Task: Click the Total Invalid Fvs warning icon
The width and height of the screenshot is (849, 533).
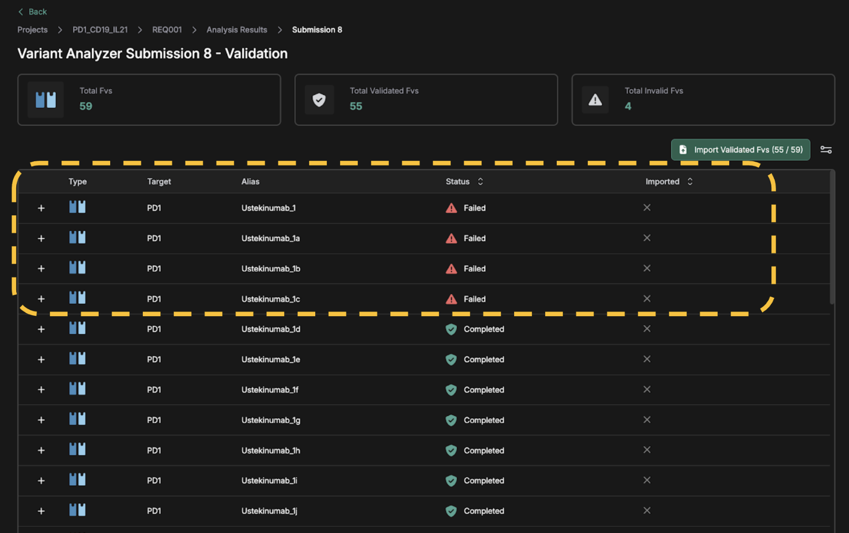Action: click(x=595, y=100)
